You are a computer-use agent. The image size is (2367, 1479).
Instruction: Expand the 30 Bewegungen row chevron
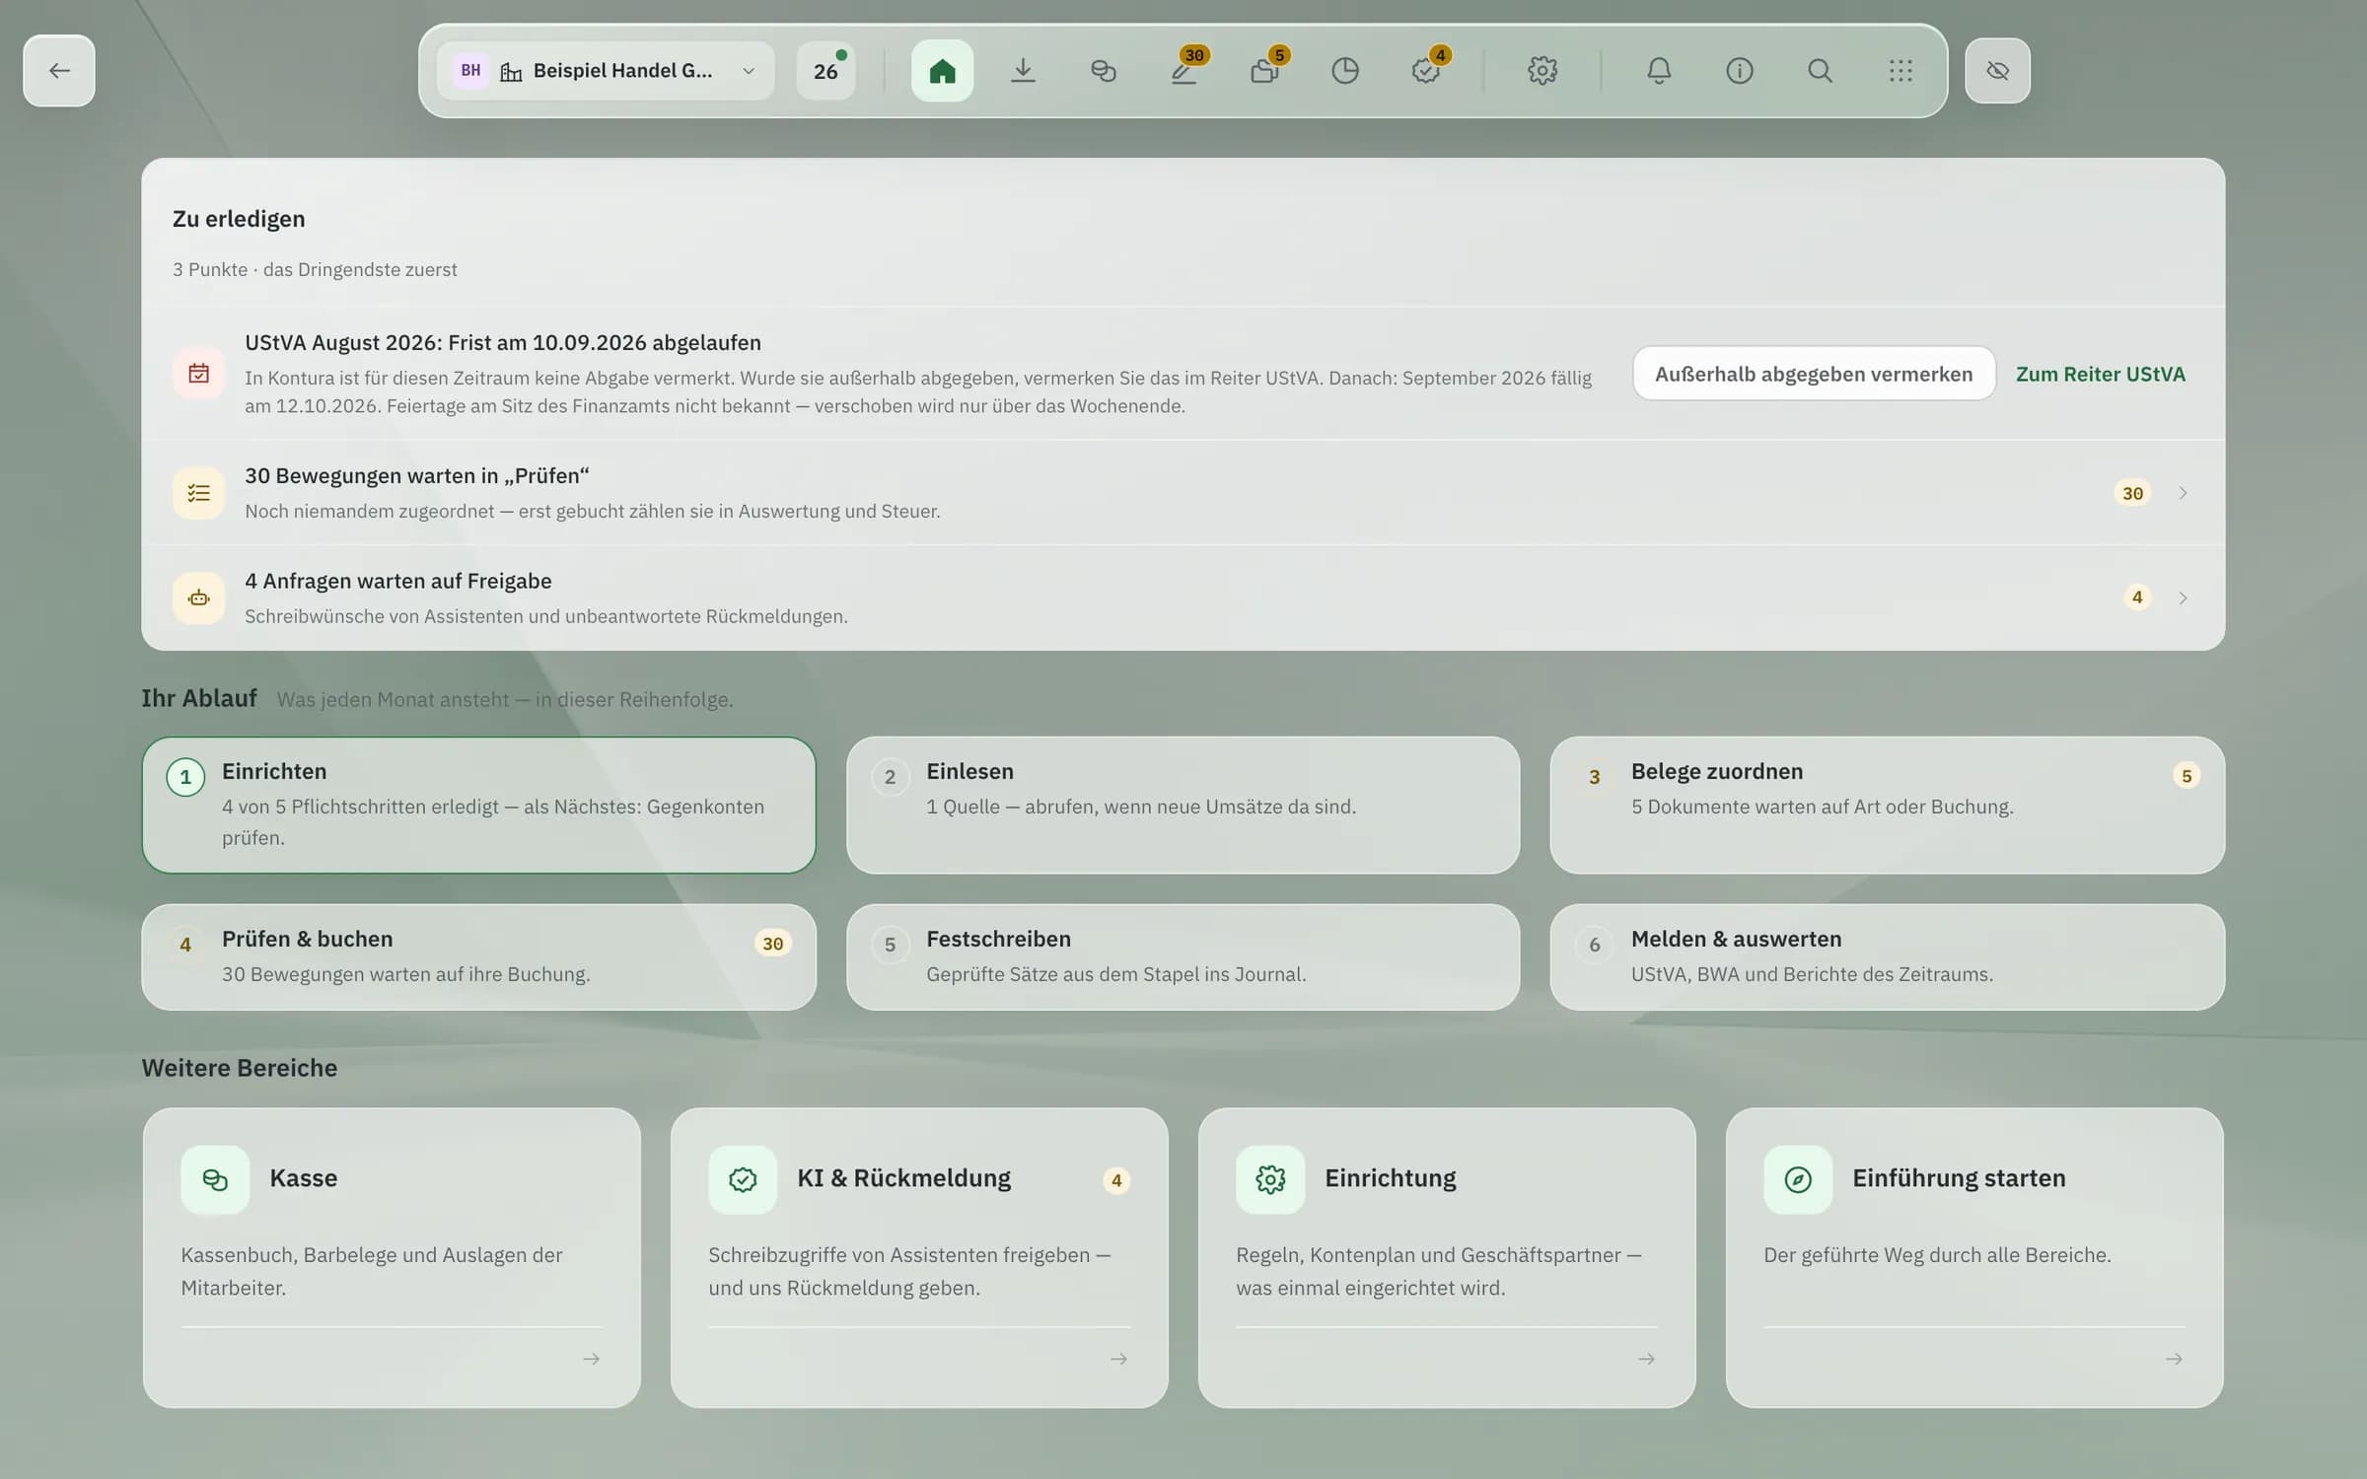point(2183,493)
